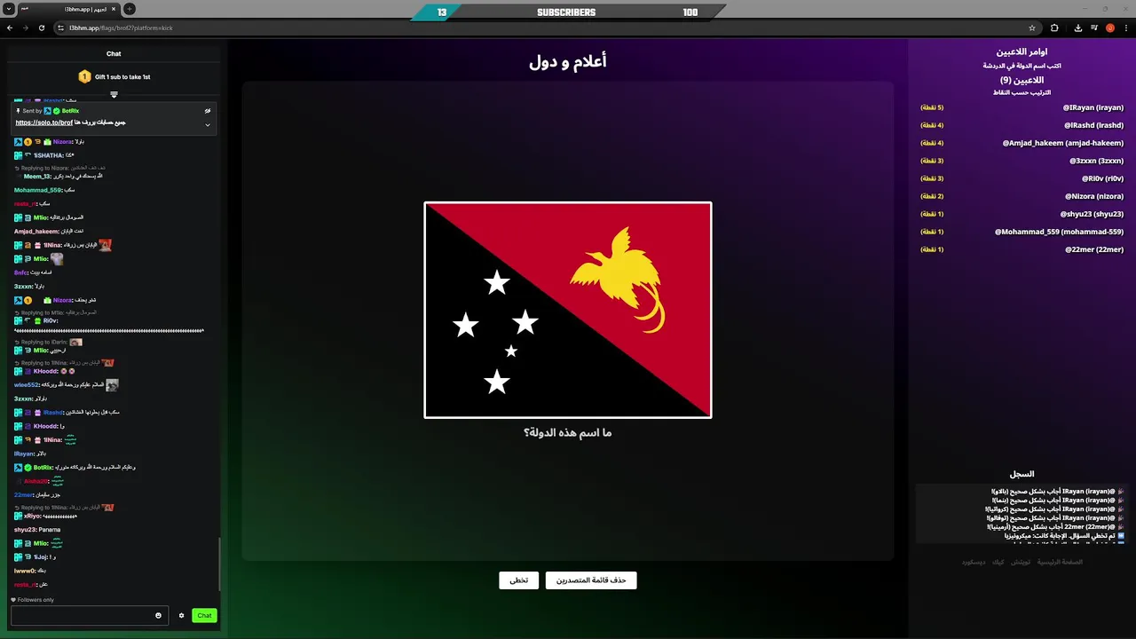Open chat settings gear icon
Image resolution: width=1136 pixels, height=639 pixels.
[181, 616]
